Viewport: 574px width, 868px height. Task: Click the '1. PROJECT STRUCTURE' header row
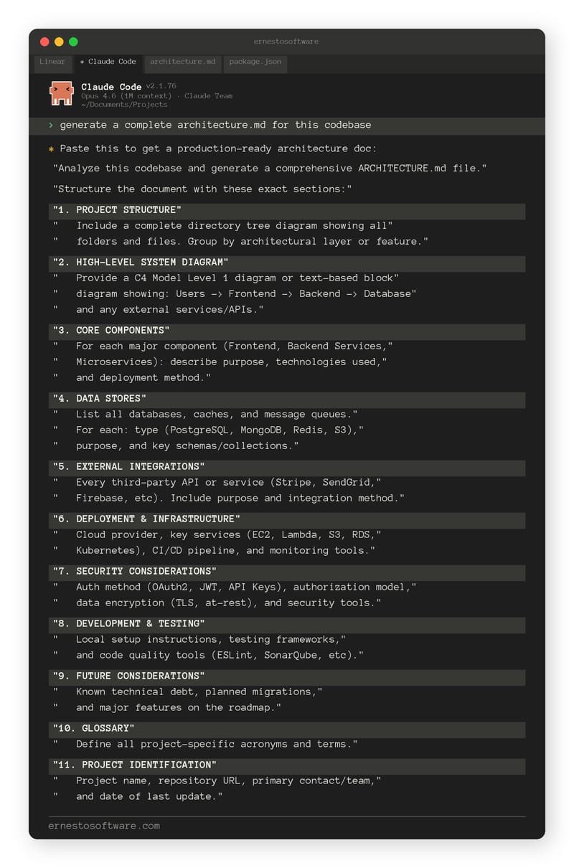pyautogui.click(x=287, y=210)
